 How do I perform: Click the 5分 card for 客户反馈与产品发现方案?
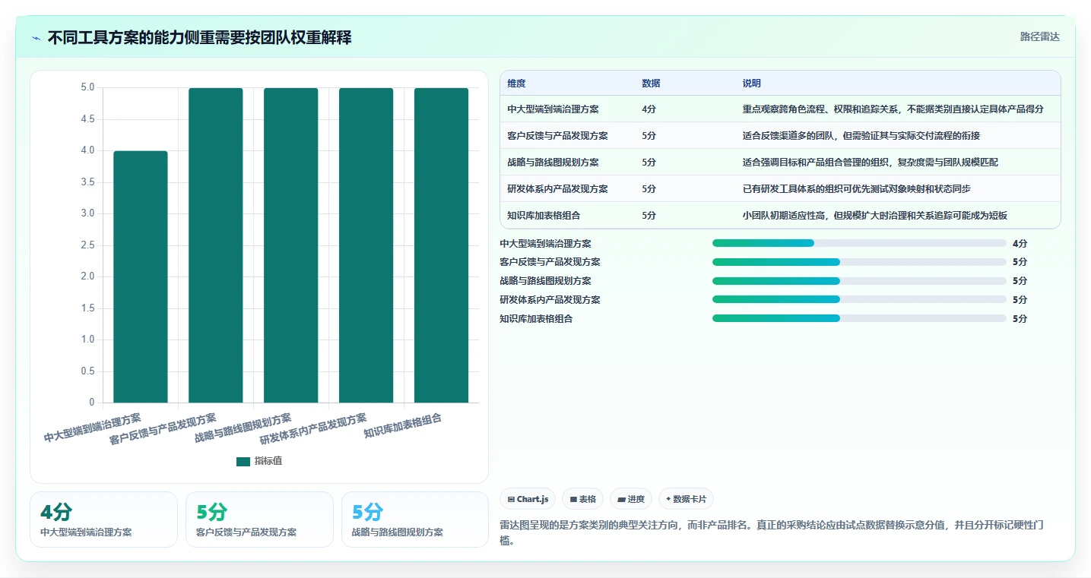(x=259, y=520)
